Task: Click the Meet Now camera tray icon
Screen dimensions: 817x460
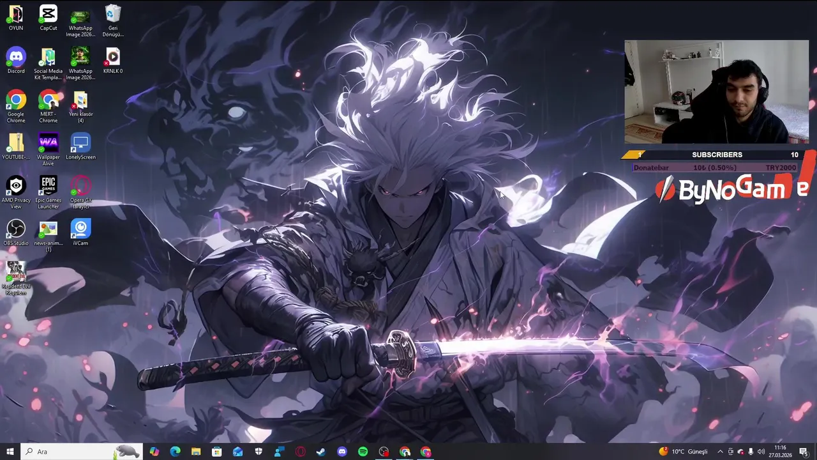Action: coord(731,452)
